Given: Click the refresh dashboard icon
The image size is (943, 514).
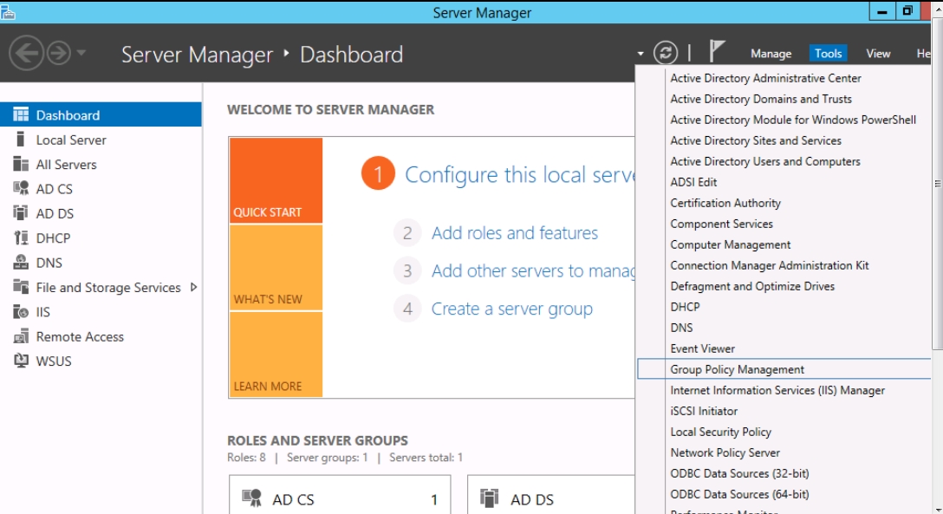Looking at the screenshot, I should tap(666, 53).
